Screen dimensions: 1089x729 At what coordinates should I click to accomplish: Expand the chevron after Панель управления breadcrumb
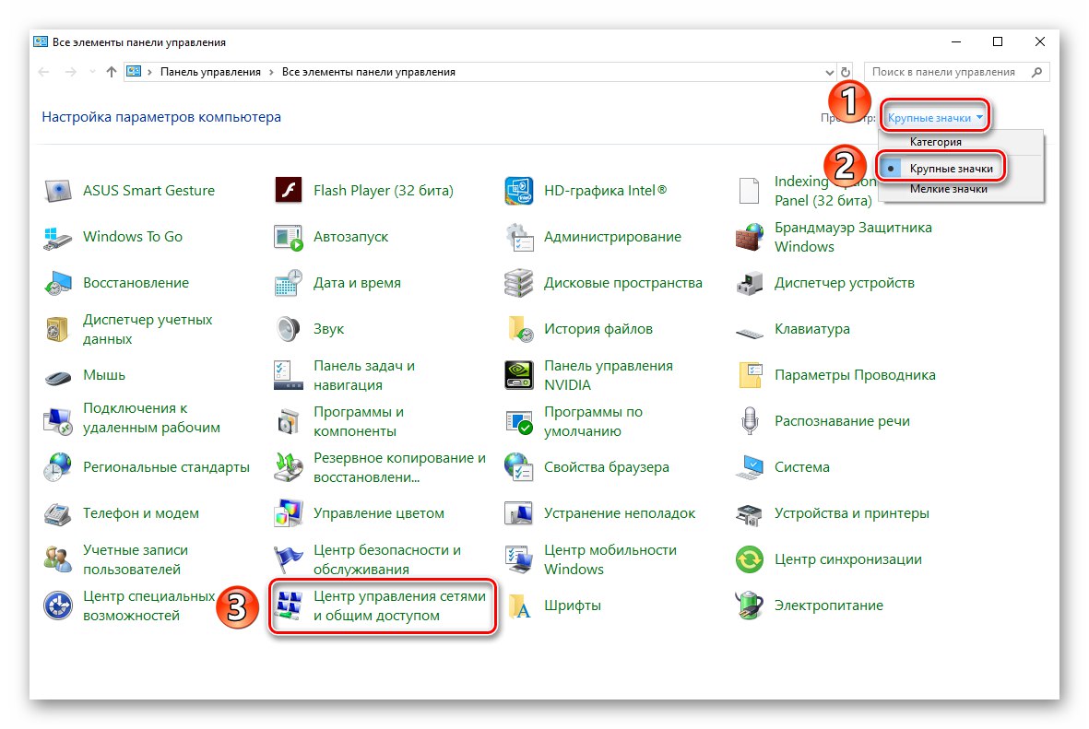click(271, 72)
